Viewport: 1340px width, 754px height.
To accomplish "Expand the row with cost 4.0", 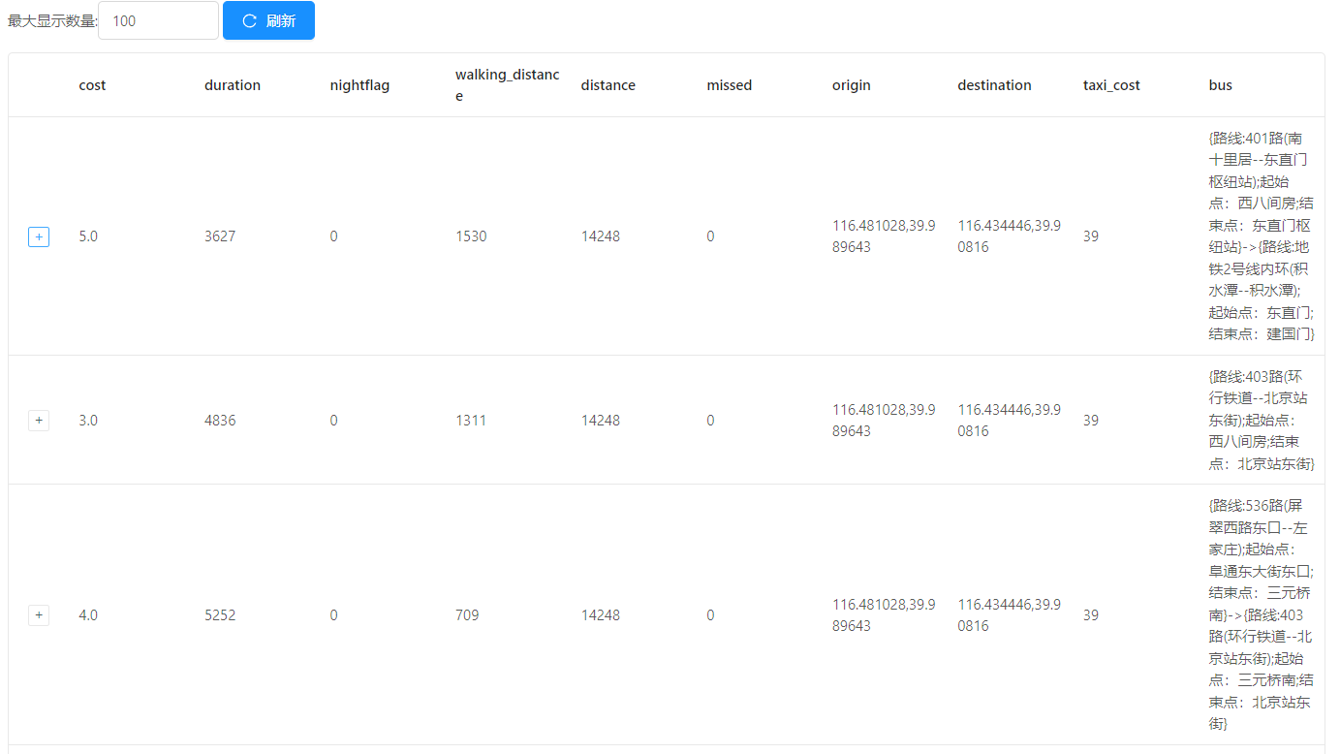I will point(39,614).
